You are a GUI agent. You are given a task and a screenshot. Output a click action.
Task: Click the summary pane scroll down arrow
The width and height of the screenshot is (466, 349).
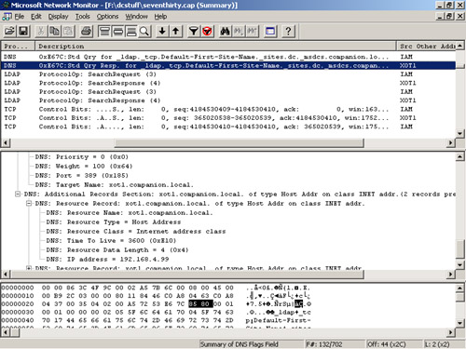[460, 133]
